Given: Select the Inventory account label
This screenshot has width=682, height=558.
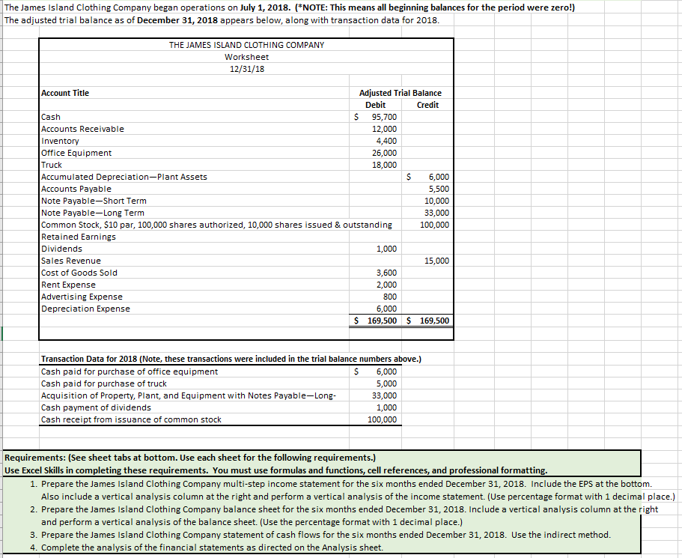Looking at the screenshot, I should (x=60, y=141).
